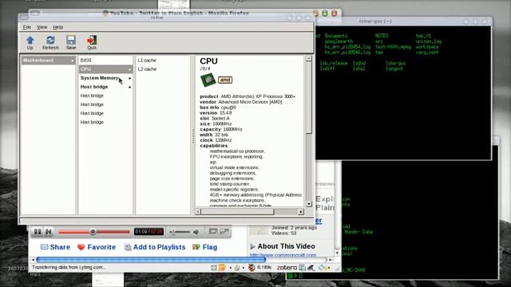Click the Add to Playlists link
511x287 pixels.
(x=159, y=247)
